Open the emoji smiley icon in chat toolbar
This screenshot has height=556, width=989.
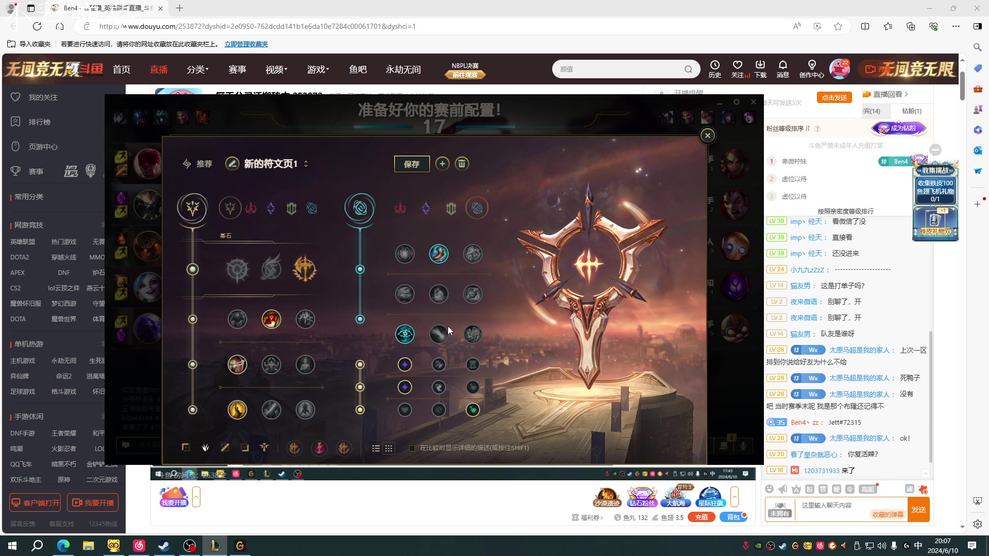(x=770, y=489)
